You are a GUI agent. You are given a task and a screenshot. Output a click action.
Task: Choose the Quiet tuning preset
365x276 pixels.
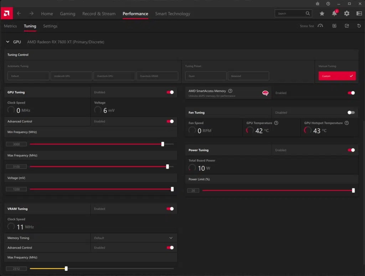(206, 76)
